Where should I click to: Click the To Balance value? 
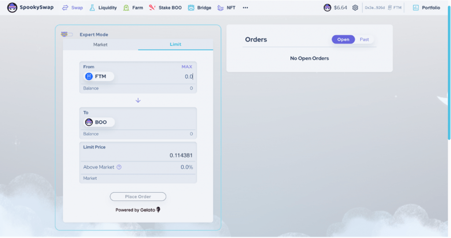coord(191,134)
